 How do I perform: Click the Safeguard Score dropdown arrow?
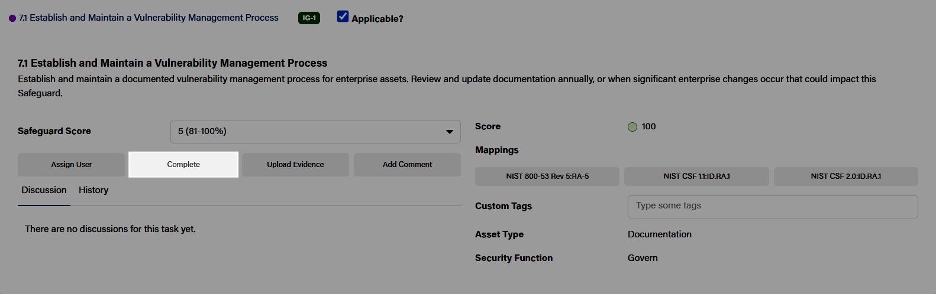coord(450,132)
